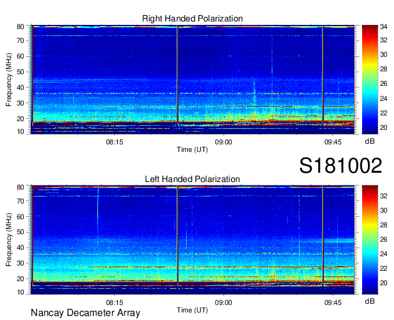The height and width of the screenshot is (320, 394).
Task: Click the 09:00 time tick under Right Handed plot
Action: point(224,142)
